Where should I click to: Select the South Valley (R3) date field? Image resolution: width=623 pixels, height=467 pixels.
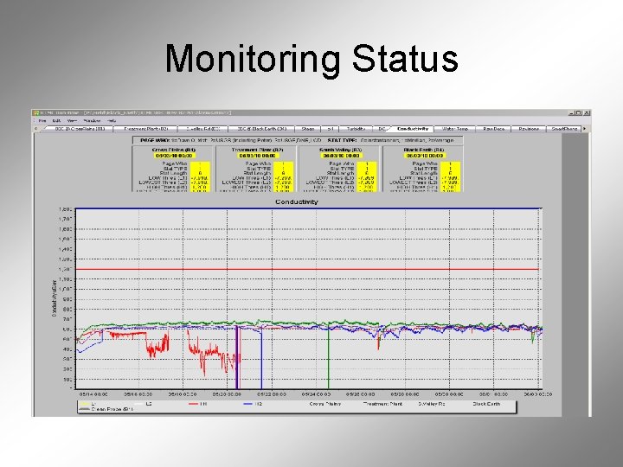[x=341, y=156]
